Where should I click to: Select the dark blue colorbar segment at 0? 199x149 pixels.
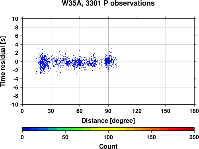click(27, 129)
